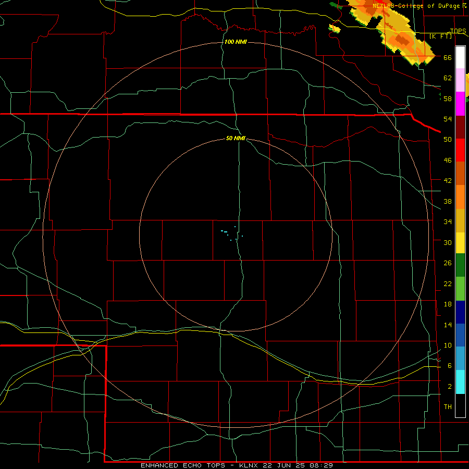Viewport: 469px width, 469px height.
Task: Pick the navy blue scale swatch
Action: pyautogui.click(x=460, y=312)
